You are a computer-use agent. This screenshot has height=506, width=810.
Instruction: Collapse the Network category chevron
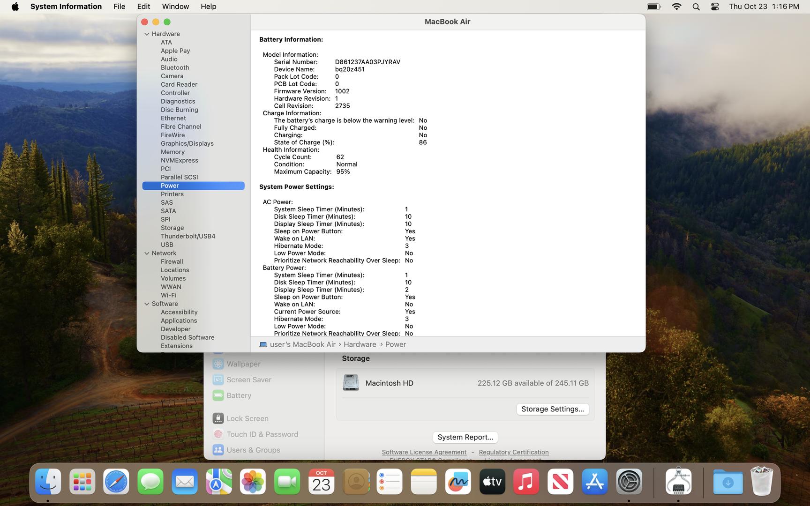(147, 253)
